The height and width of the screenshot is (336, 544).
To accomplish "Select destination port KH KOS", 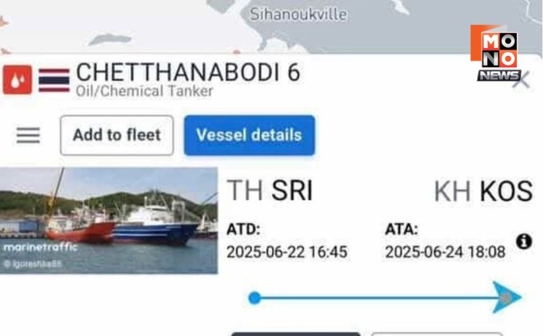I will pos(482,191).
